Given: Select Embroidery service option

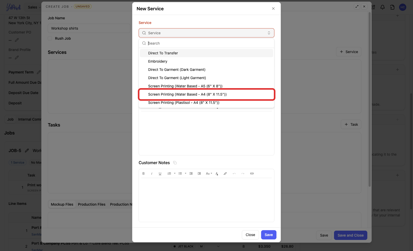Looking at the screenshot, I should coord(206,61).
